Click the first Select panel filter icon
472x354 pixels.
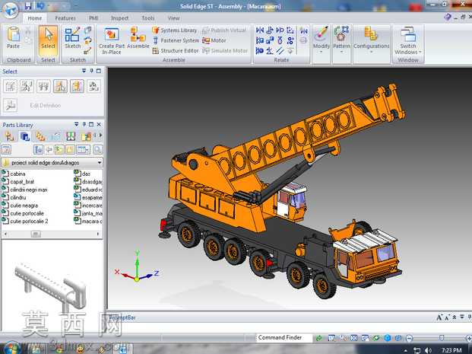click(x=10, y=87)
